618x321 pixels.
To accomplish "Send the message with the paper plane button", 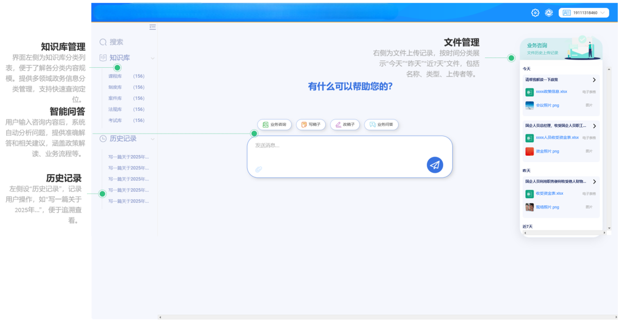I will coord(435,165).
